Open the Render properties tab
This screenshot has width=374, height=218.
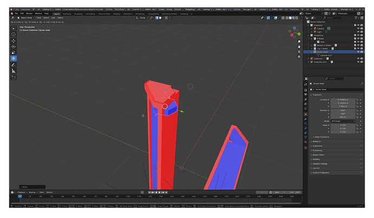tap(306, 90)
